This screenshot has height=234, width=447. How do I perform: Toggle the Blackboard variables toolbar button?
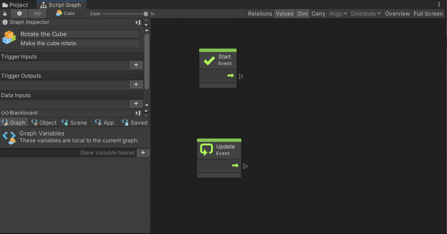pyautogui.click(x=38, y=13)
